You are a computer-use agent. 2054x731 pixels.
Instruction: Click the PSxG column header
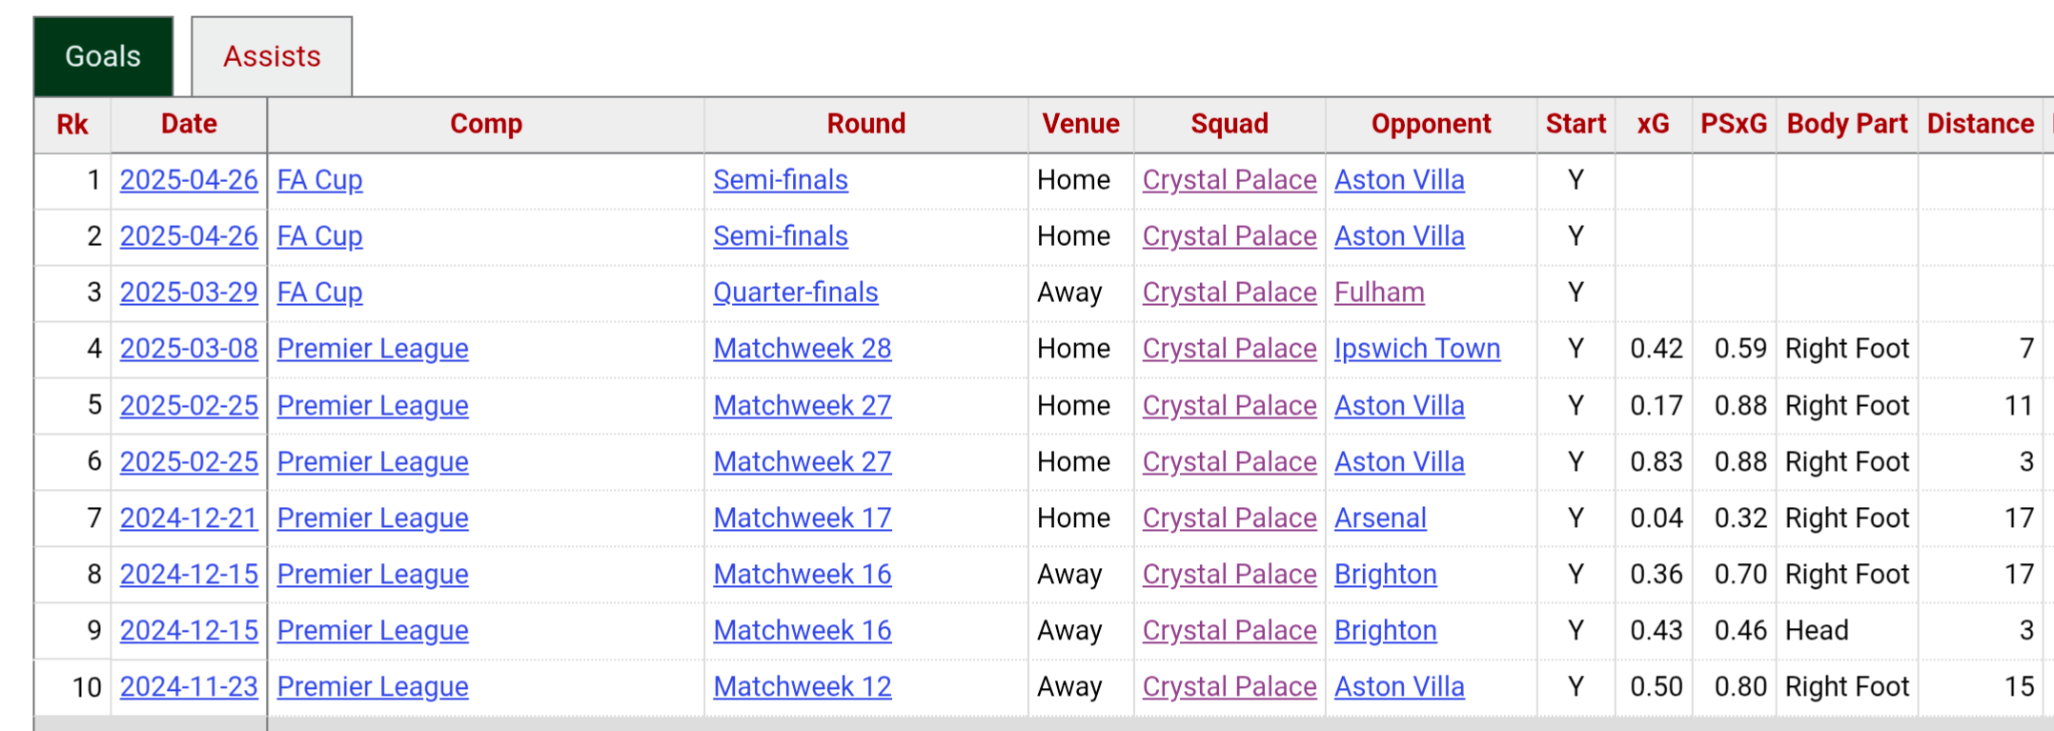pos(1734,124)
